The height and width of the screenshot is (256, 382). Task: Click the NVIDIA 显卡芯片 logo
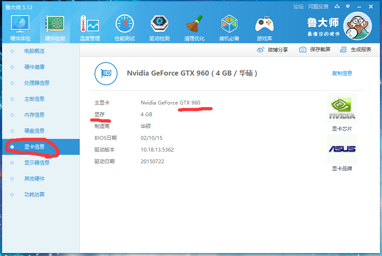click(x=342, y=108)
